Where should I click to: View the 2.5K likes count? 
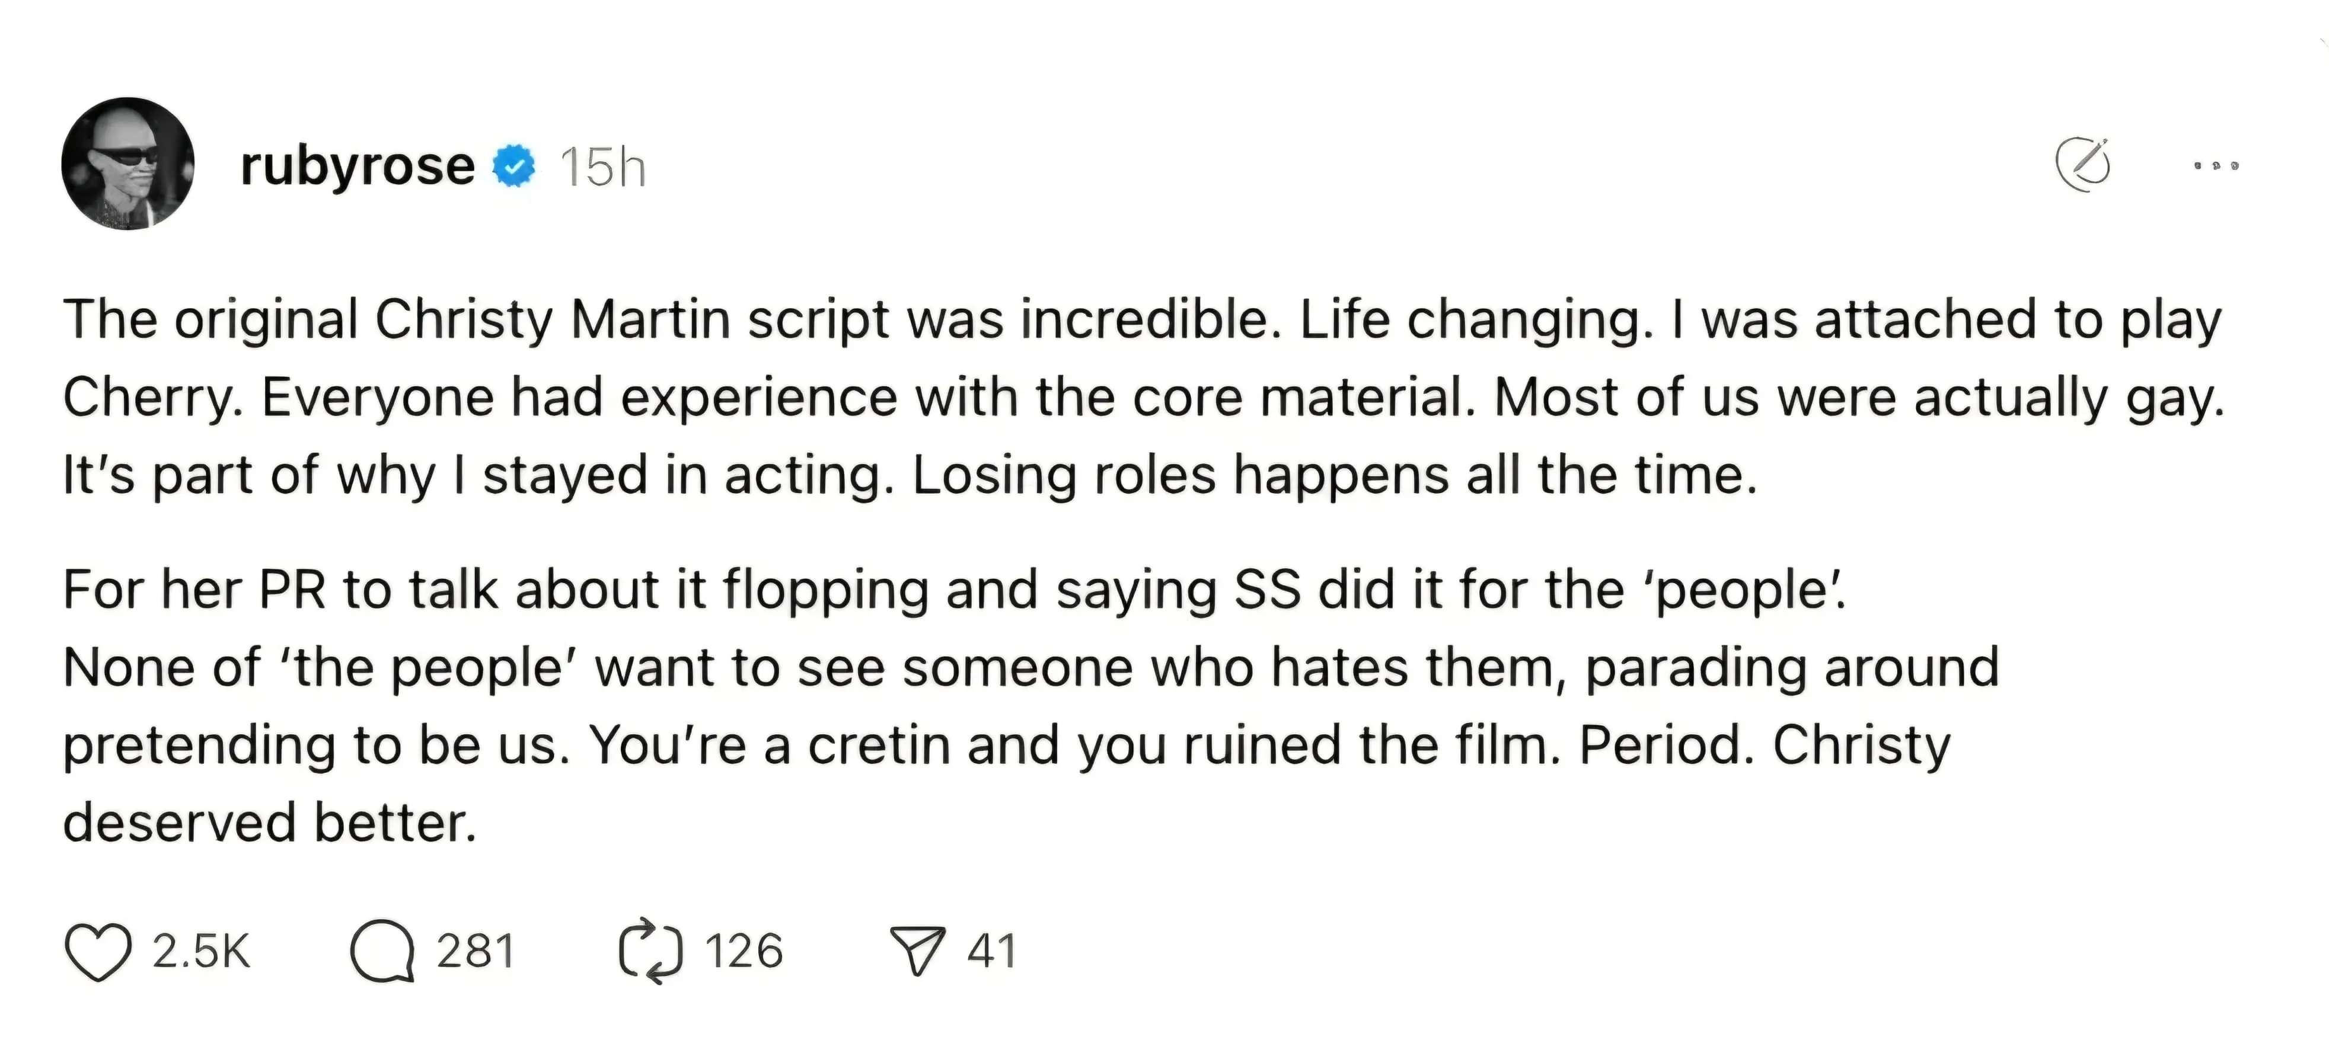pyautogui.click(x=201, y=952)
